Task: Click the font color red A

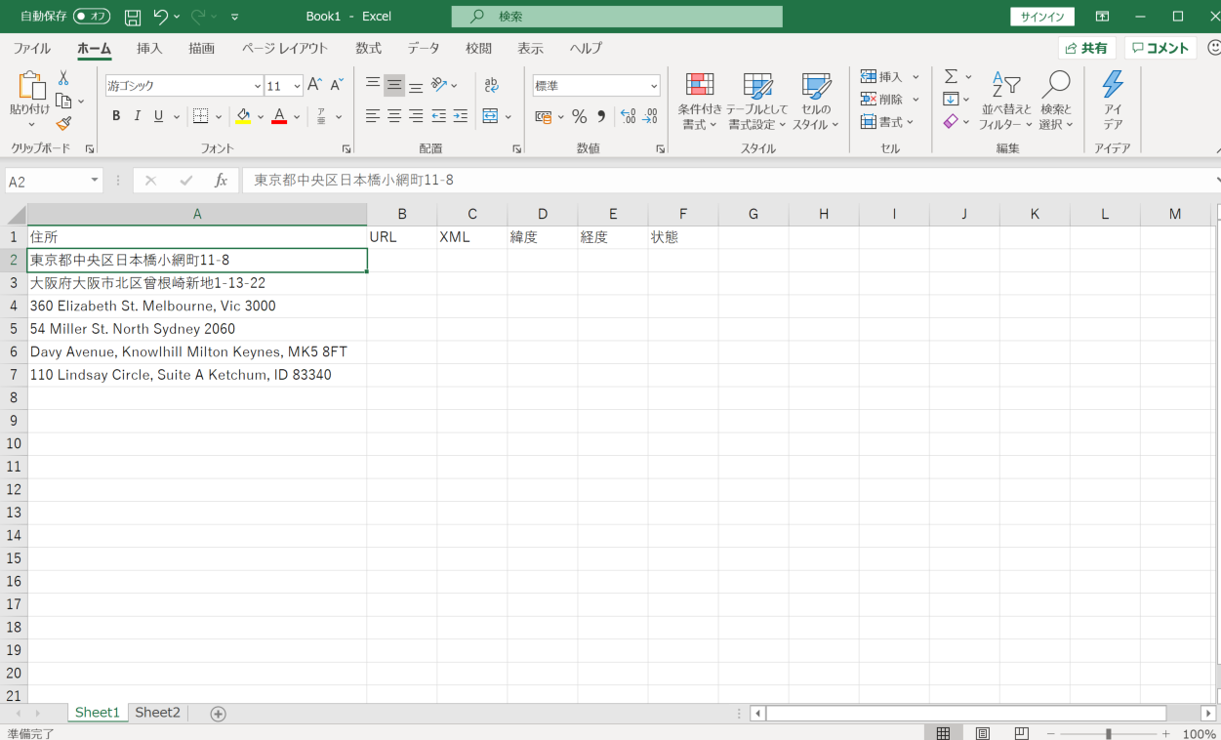Action: point(279,116)
